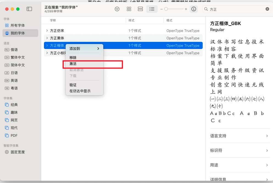This screenshot has width=273, height=183.
Task: Expand the 方正黑体 font family
Action: [47, 38]
